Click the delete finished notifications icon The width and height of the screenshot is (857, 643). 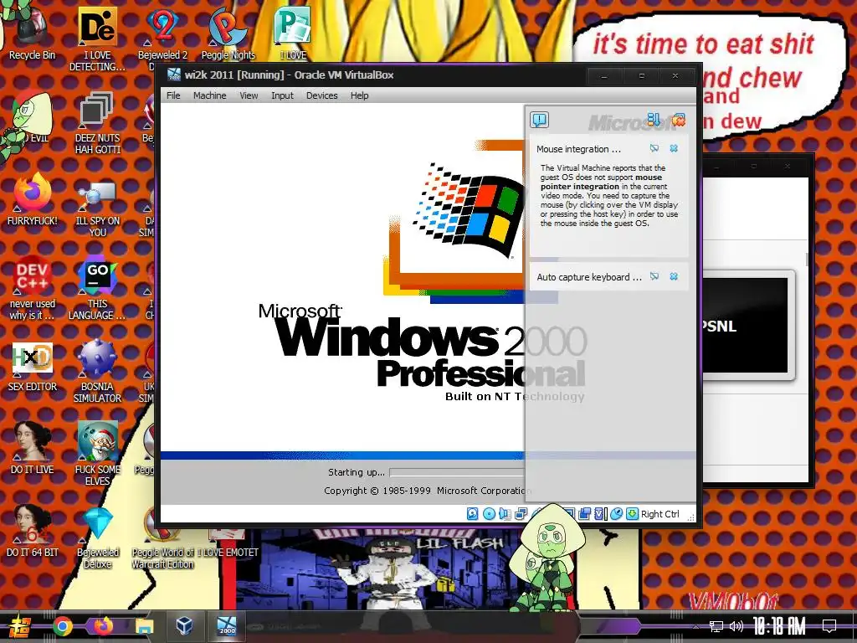coord(678,119)
